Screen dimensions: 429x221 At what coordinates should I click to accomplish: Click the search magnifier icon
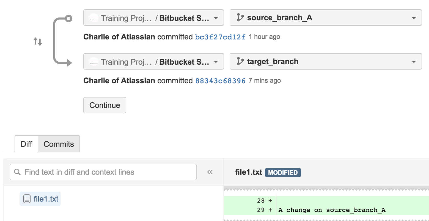(17, 172)
